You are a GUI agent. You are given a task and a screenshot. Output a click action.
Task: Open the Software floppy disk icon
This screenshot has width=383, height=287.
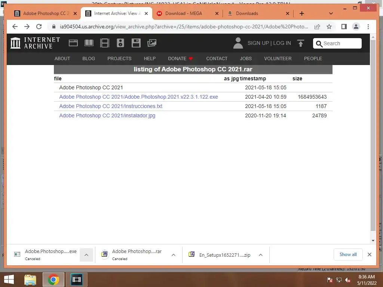pos(136,43)
